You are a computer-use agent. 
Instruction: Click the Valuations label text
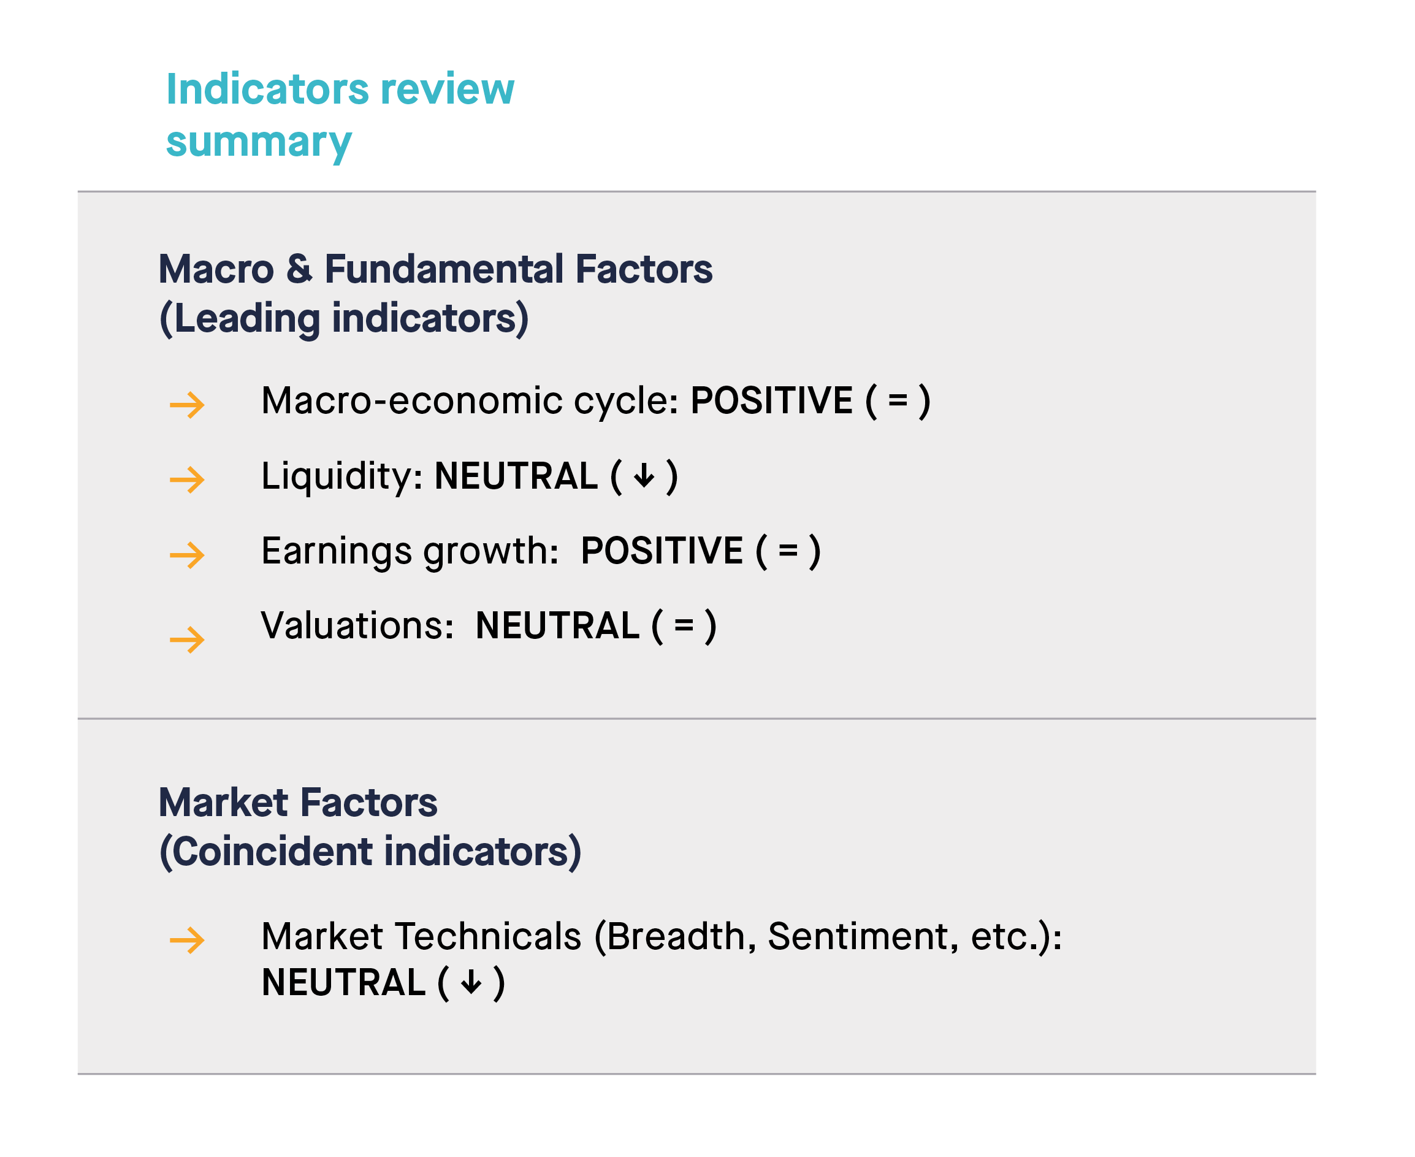coord(357,626)
